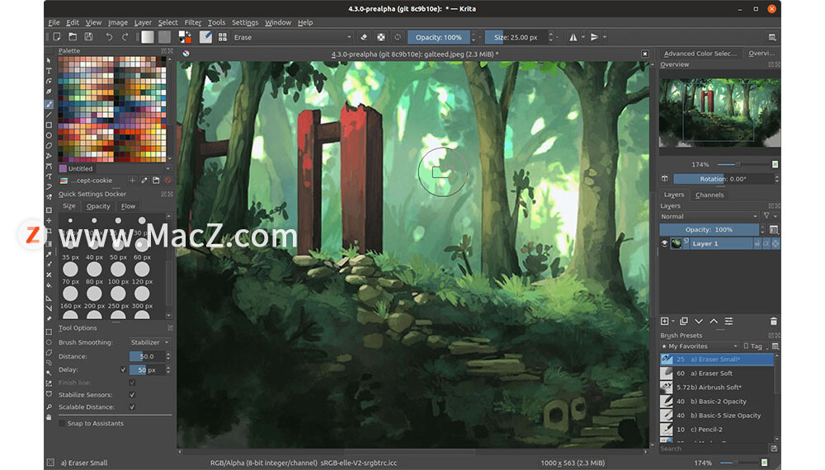825x470 pixels.
Task: Select the Text tool
Action: 49,71
